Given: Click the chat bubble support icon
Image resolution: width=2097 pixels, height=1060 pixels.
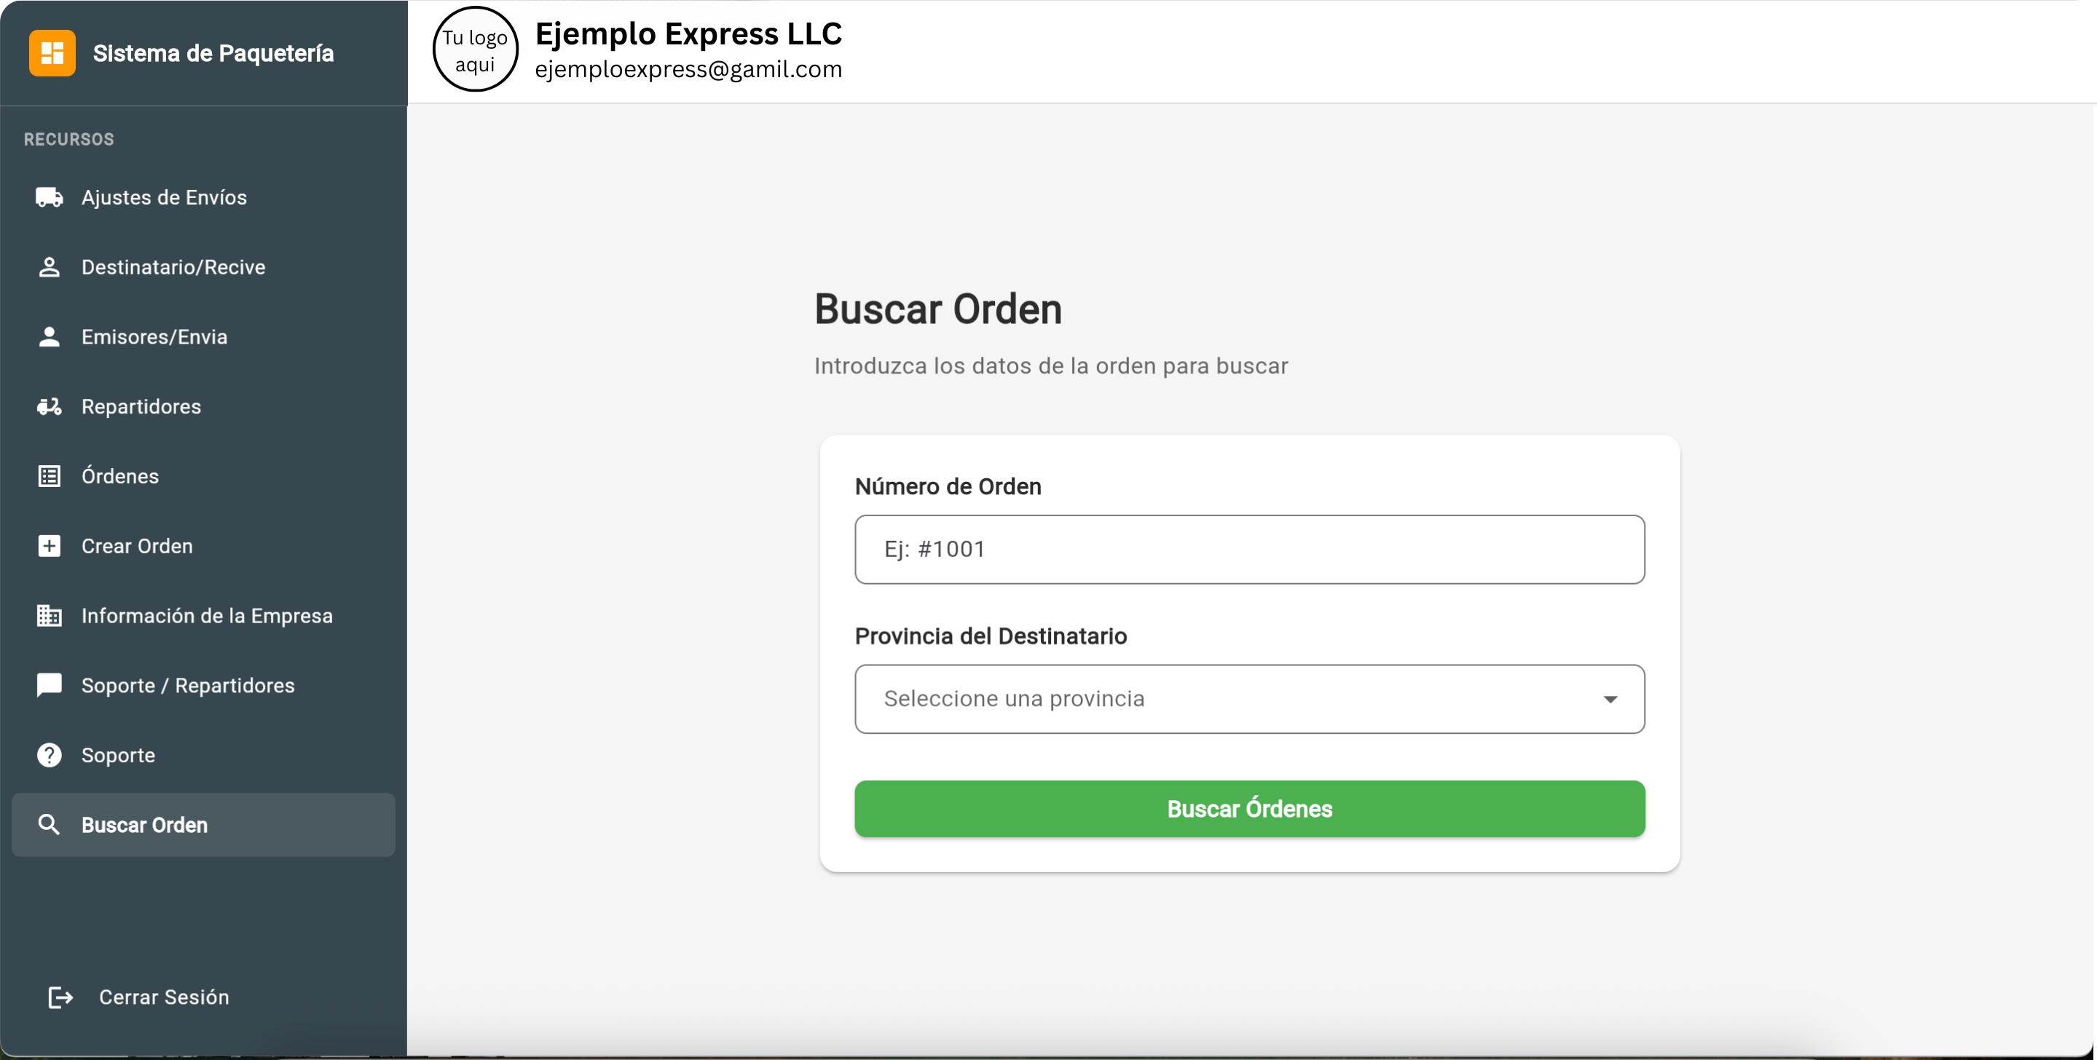Looking at the screenshot, I should (49, 685).
